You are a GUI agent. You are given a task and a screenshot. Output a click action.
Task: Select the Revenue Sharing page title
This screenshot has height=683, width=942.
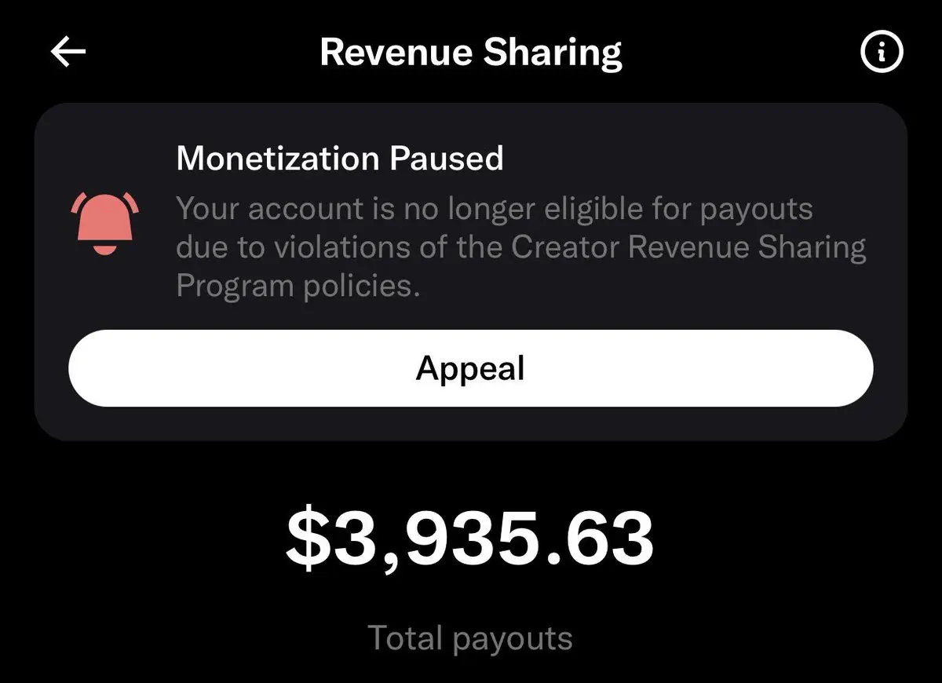[x=471, y=53]
